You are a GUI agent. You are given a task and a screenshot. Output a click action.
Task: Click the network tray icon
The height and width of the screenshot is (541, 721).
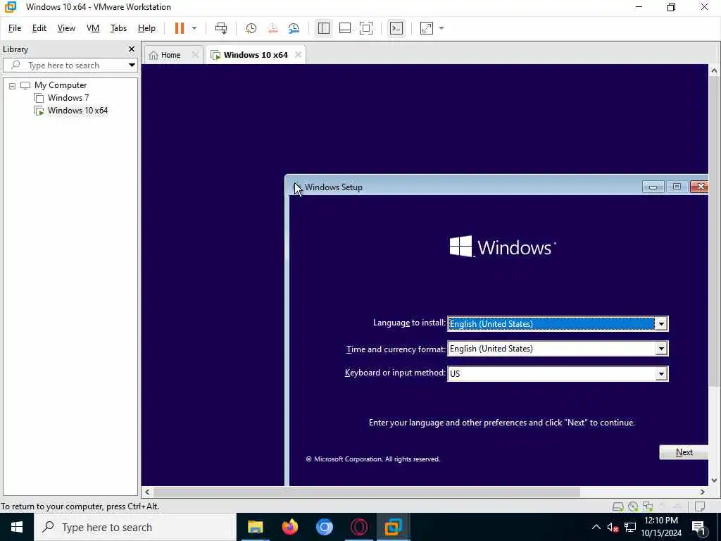[x=630, y=527]
